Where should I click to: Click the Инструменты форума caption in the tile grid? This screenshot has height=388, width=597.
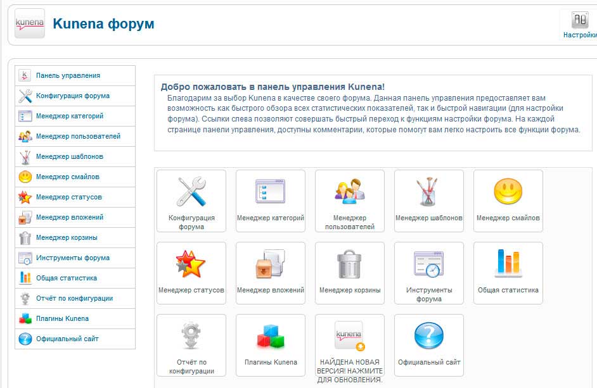pos(429,294)
